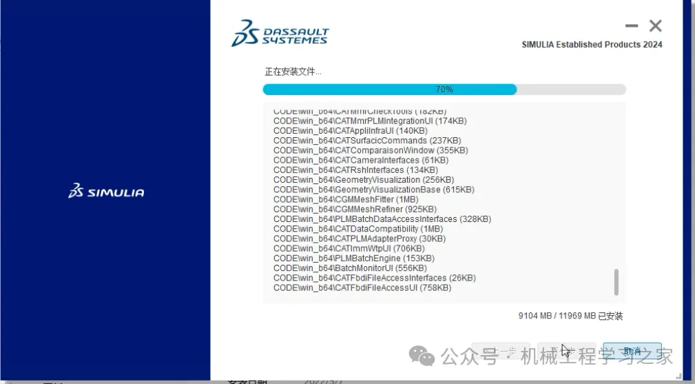Select the PLMBatchEngine (153KB) line
The width and height of the screenshot is (695, 384).
(354, 258)
